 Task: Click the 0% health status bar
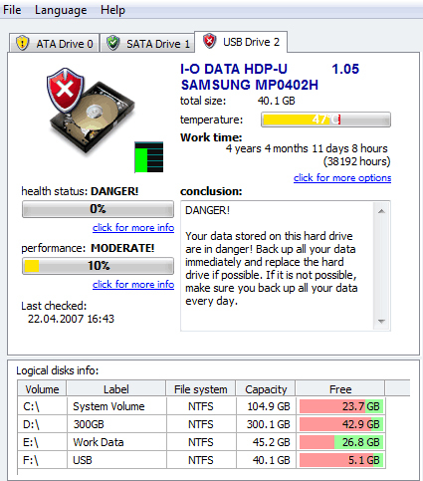coord(98,209)
